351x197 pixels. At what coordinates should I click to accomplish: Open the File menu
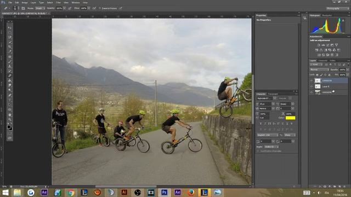[x=10, y=2]
